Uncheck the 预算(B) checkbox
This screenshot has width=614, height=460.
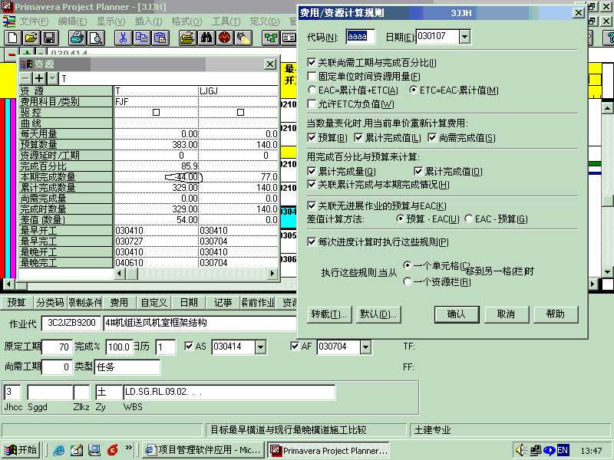[x=312, y=138]
